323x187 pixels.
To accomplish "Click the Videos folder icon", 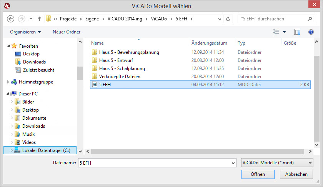I will click(18, 142).
